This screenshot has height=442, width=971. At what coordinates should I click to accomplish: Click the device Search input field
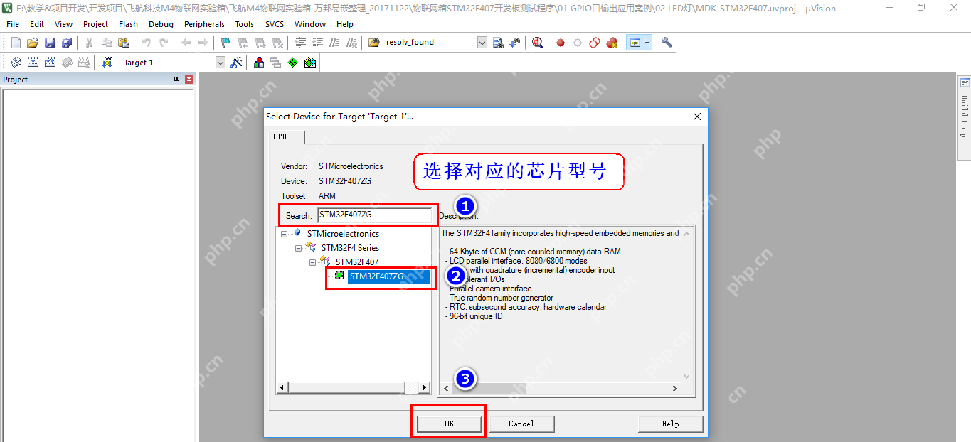[374, 215]
